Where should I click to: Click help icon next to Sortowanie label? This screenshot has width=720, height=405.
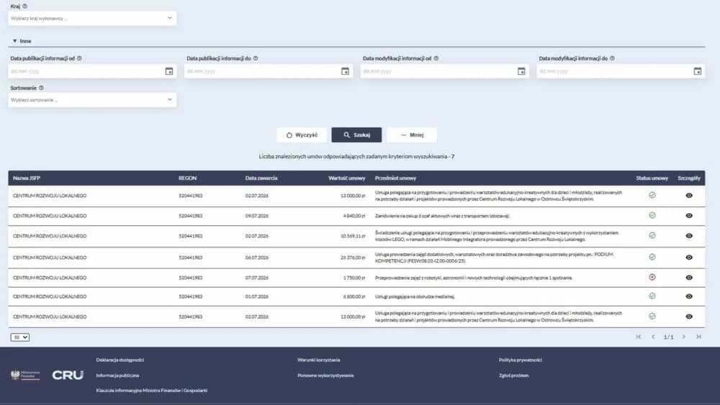tap(41, 88)
